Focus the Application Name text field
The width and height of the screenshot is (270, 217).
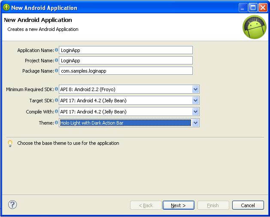click(x=126, y=50)
